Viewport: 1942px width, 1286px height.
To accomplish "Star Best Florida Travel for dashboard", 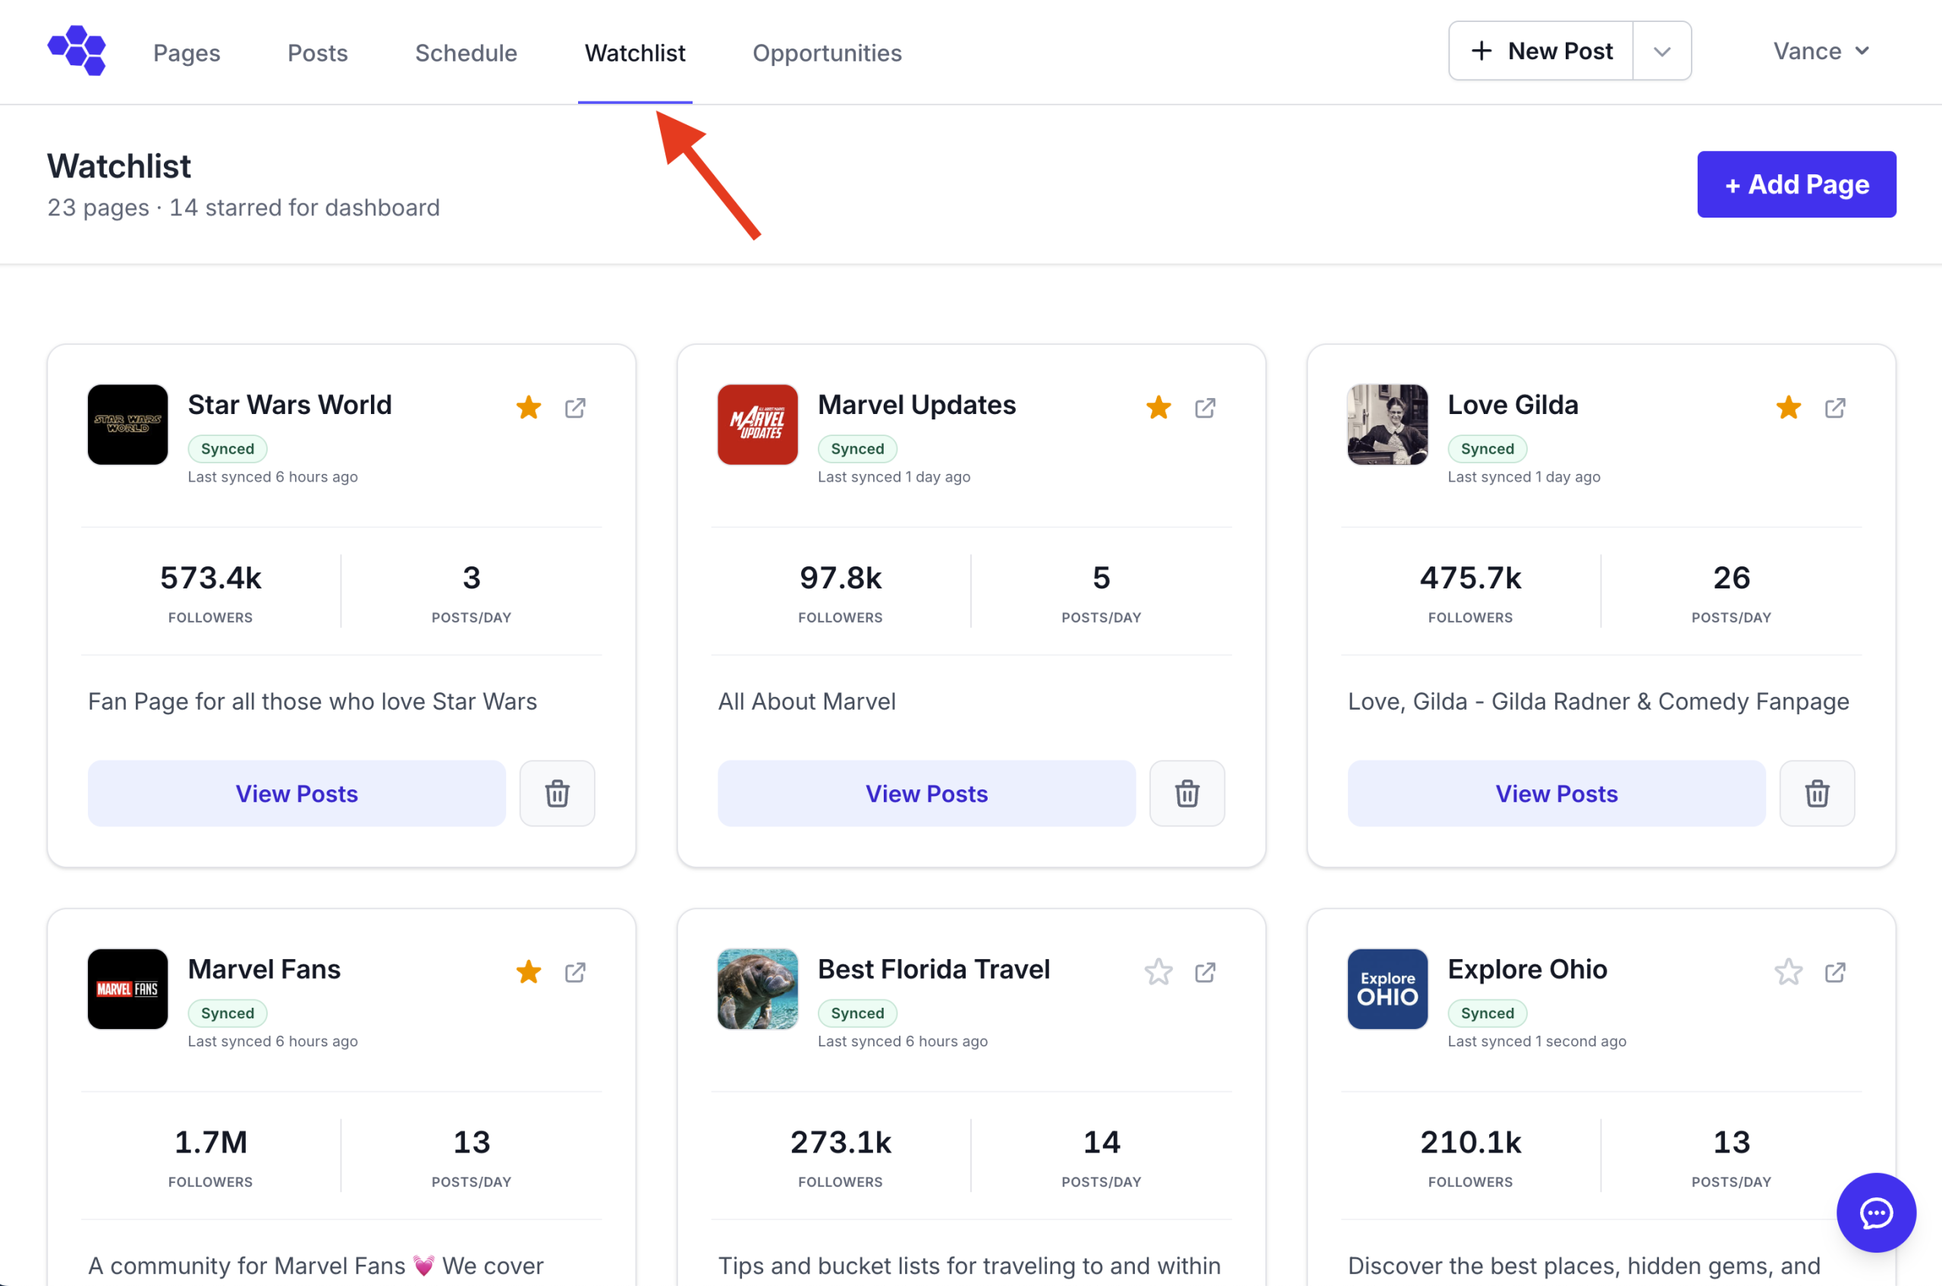I will [1159, 972].
